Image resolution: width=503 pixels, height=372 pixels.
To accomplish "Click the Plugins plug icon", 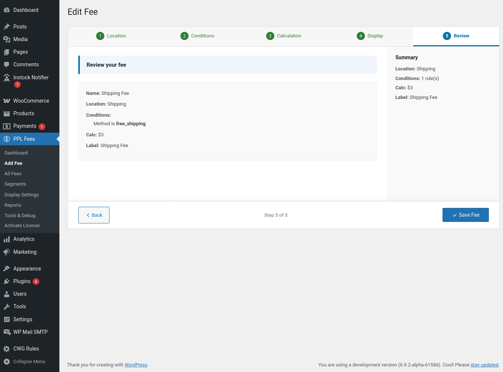I will (x=7, y=281).
